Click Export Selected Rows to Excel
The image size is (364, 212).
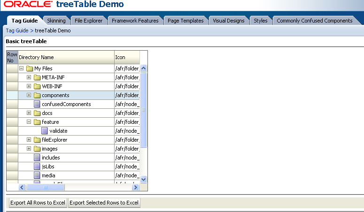pyautogui.click(x=104, y=203)
